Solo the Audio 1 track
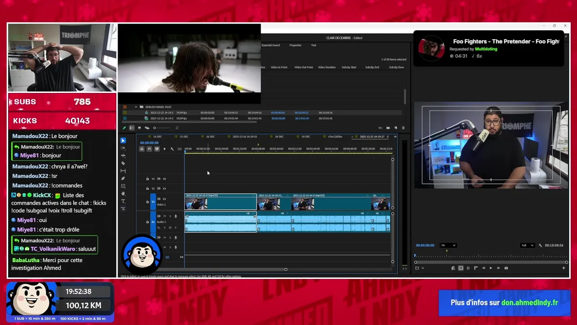This screenshot has height=325, width=577. point(170,216)
